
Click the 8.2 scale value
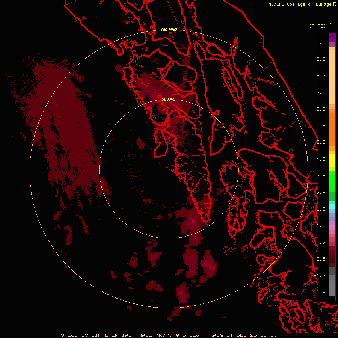tap(321, 75)
